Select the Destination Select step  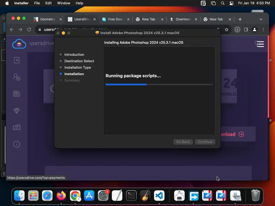coord(79,61)
